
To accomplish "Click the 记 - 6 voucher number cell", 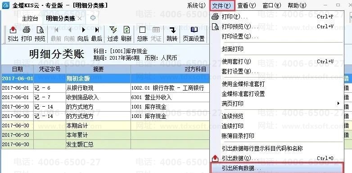I will (x=50, y=88).
